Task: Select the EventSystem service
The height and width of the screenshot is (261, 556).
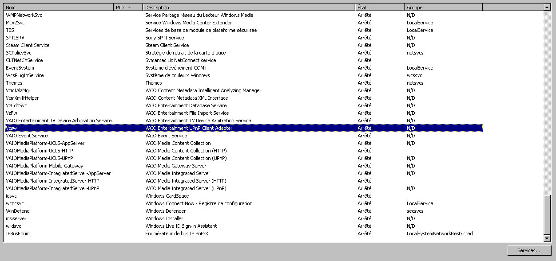Action: [x=20, y=68]
